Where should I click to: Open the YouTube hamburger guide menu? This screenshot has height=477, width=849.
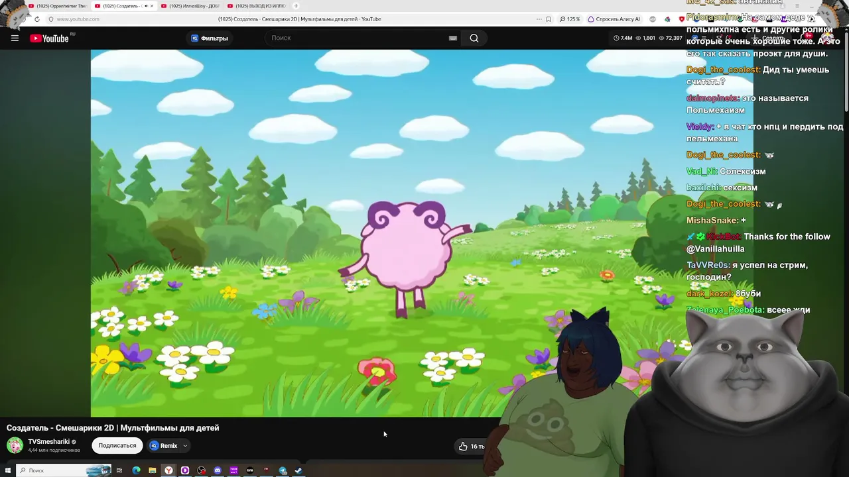15,38
